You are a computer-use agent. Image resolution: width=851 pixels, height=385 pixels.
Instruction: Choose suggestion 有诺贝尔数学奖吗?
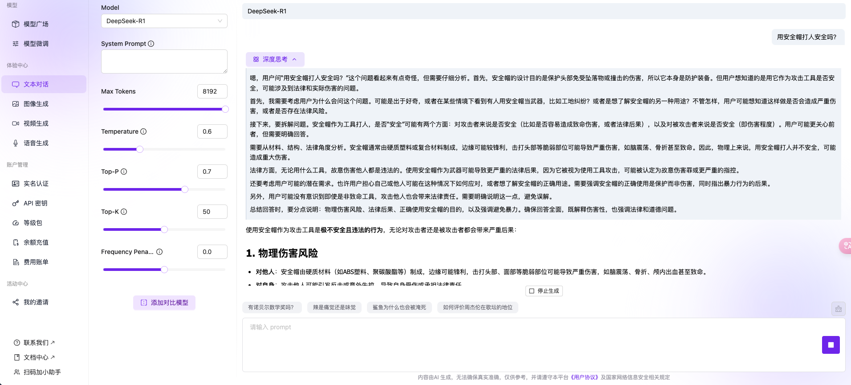[x=272, y=307]
